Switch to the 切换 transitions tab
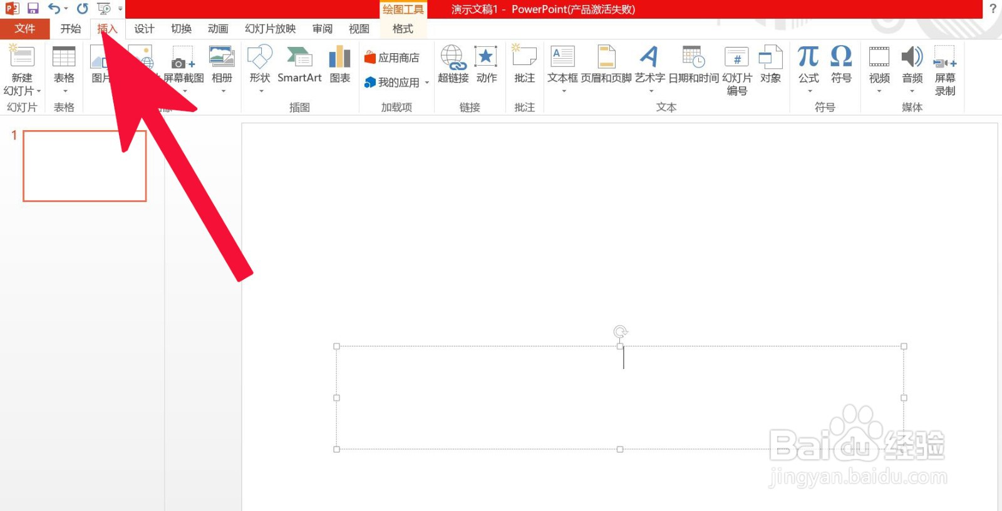 pyautogui.click(x=182, y=29)
